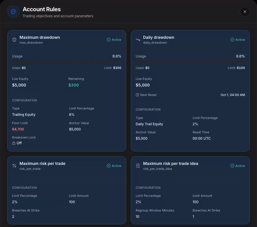Click the 00:00 UTC Reset Time value

point(202,138)
